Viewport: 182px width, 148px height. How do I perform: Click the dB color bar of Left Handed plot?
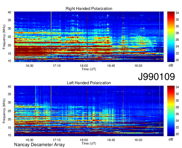pos(171,111)
